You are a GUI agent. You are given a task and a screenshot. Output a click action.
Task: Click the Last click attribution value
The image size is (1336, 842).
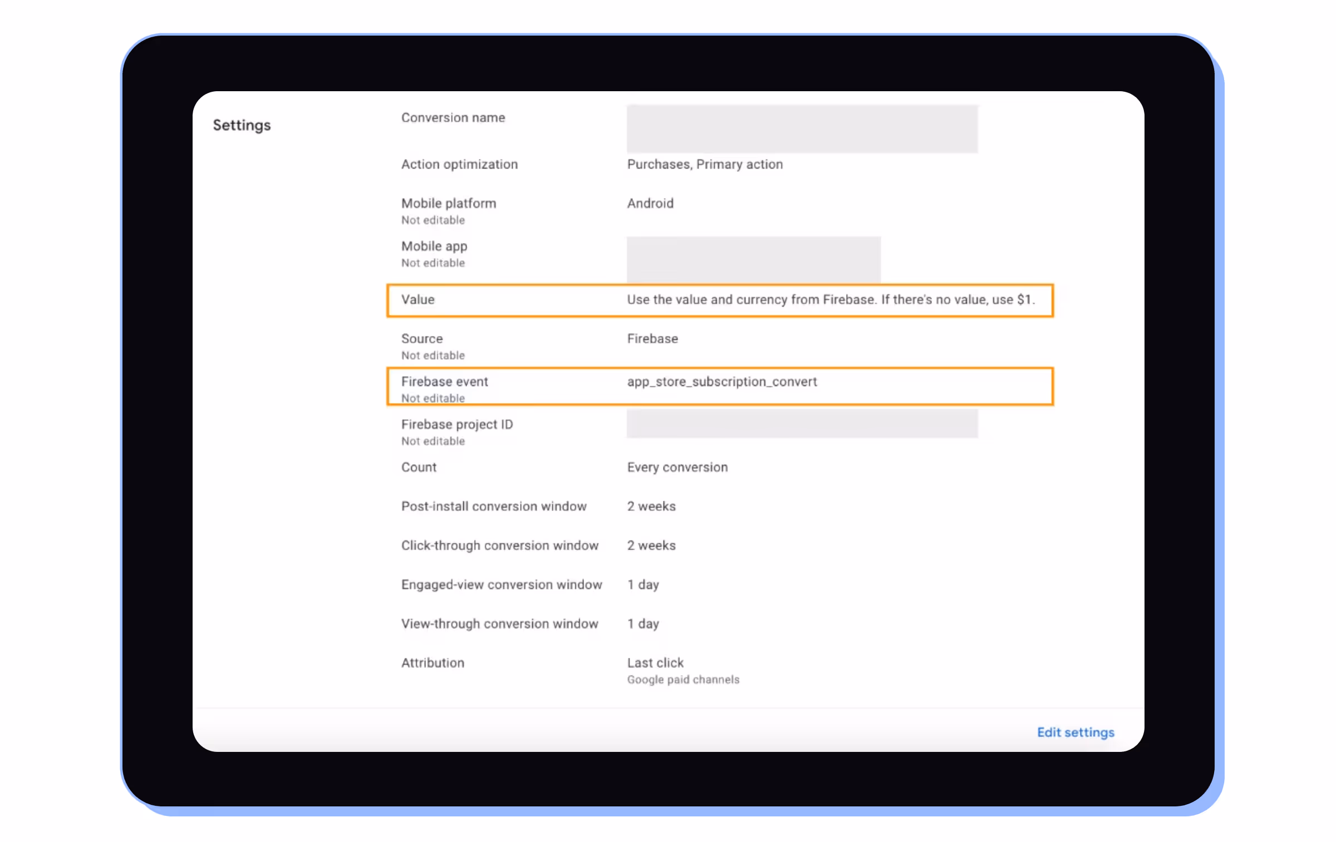tap(655, 662)
